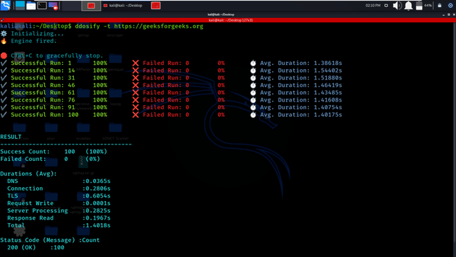Click 'Avg. Duration: 1.51880s' text
The image size is (456, 257).
(301, 78)
